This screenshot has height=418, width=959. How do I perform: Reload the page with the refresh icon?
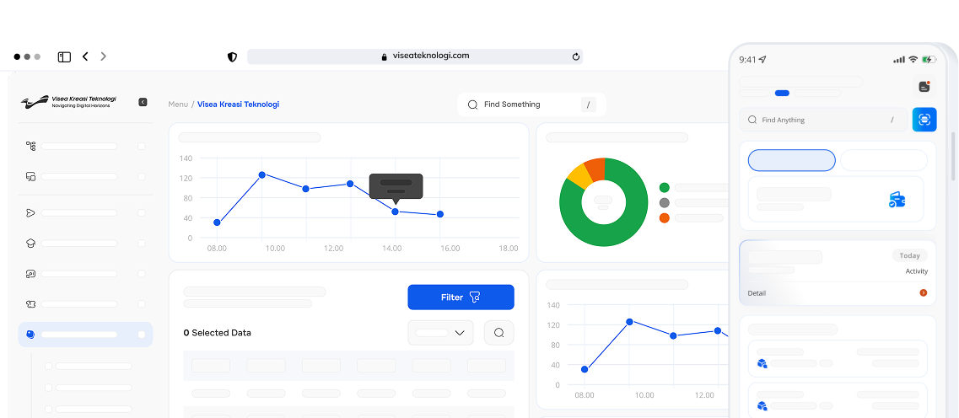[x=576, y=56]
